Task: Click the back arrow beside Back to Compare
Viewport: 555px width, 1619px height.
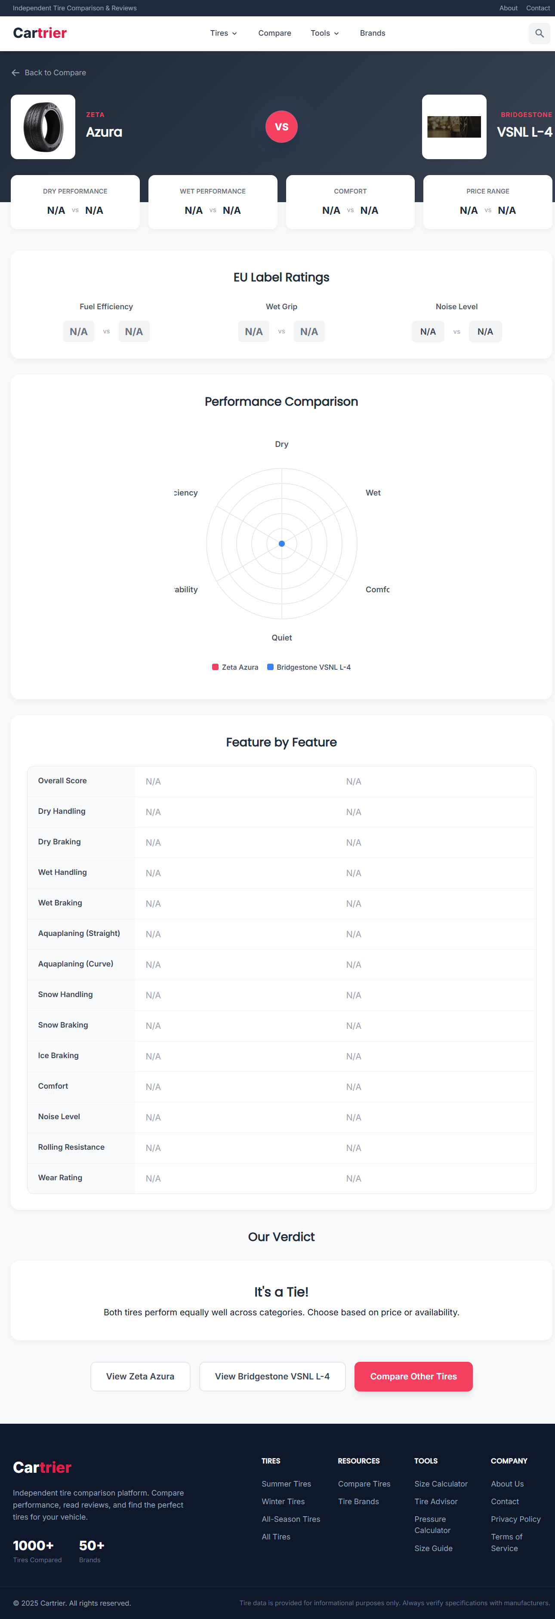Action: 15,73
